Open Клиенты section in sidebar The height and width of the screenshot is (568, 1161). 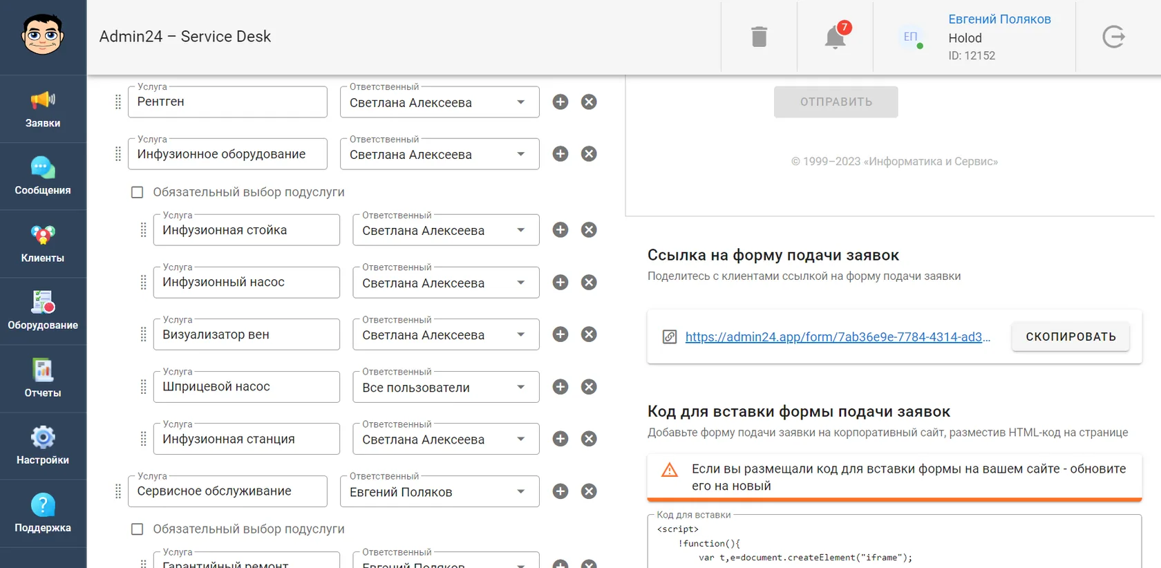pyautogui.click(x=43, y=244)
